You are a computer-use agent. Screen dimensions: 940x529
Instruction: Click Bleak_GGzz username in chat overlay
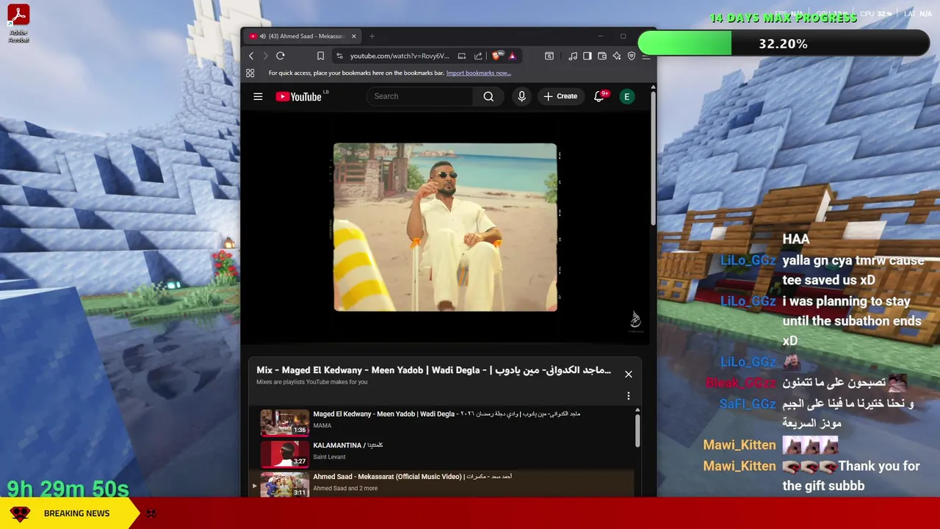tap(741, 383)
